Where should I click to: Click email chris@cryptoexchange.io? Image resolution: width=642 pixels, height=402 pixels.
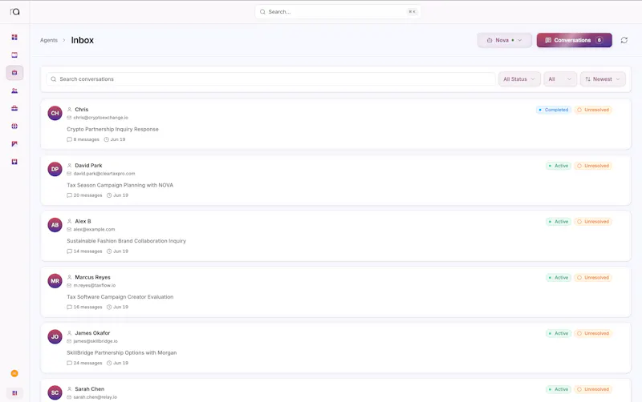(101, 118)
